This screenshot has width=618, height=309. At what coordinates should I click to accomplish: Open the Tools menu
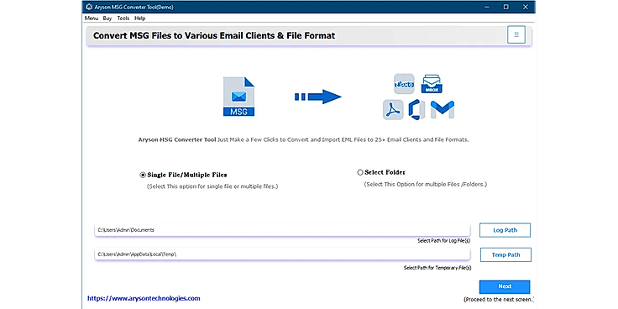pyautogui.click(x=123, y=18)
